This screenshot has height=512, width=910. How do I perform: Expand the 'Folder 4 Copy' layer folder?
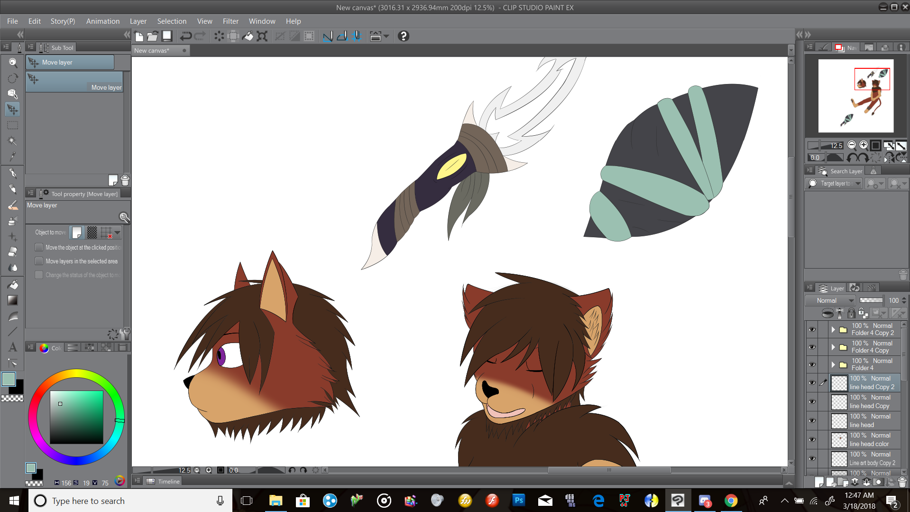(x=833, y=347)
